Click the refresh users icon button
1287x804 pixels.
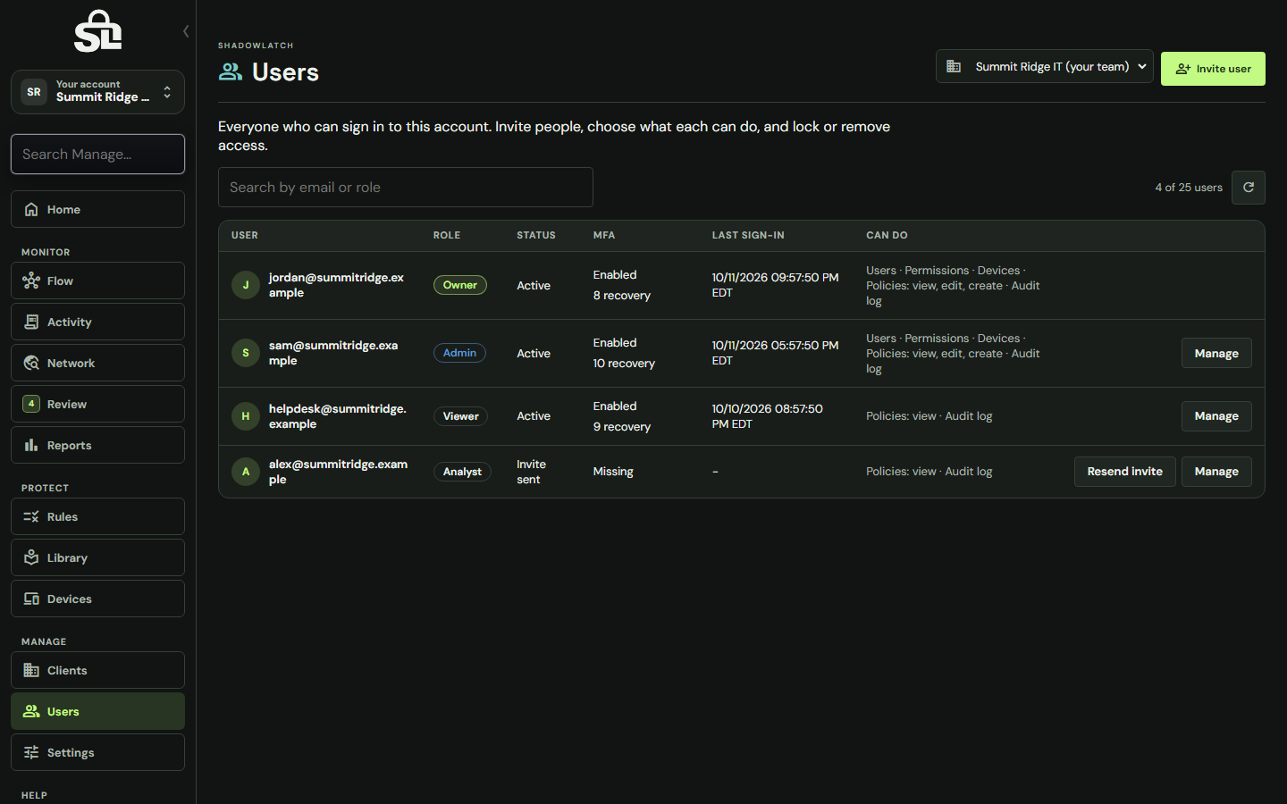[1249, 188]
